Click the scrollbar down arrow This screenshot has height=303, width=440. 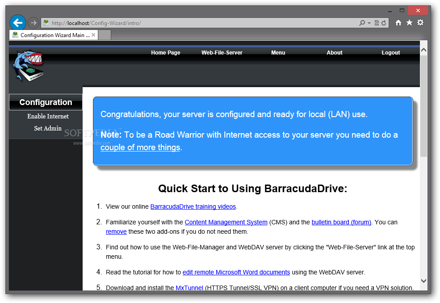pyautogui.click(x=424, y=281)
